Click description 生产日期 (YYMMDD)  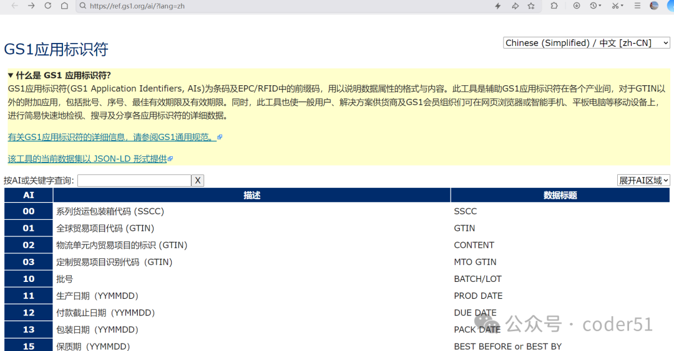pyautogui.click(x=97, y=296)
